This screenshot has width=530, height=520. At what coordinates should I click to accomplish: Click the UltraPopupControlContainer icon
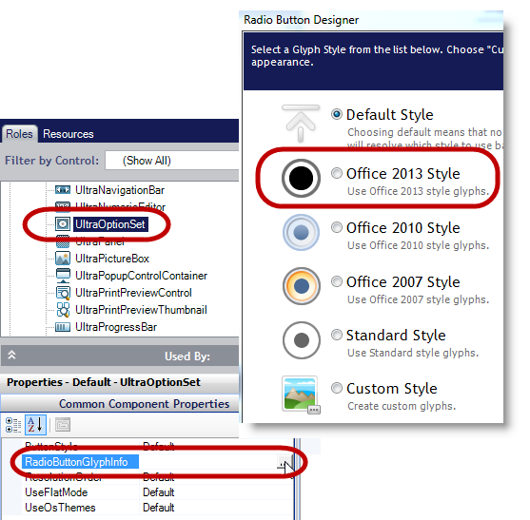63,276
